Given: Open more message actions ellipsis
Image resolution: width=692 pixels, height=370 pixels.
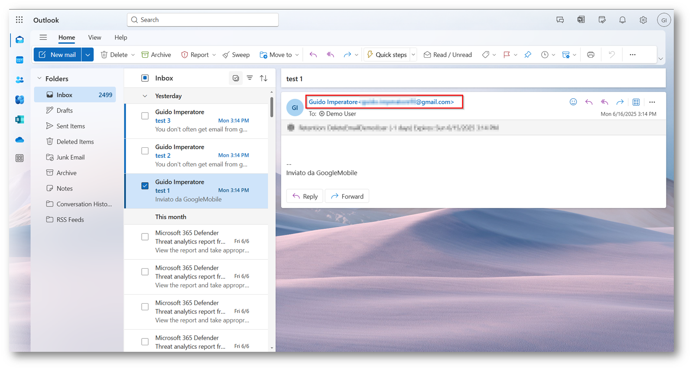Looking at the screenshot, I should pyautogui.click(x=652, y=102).
